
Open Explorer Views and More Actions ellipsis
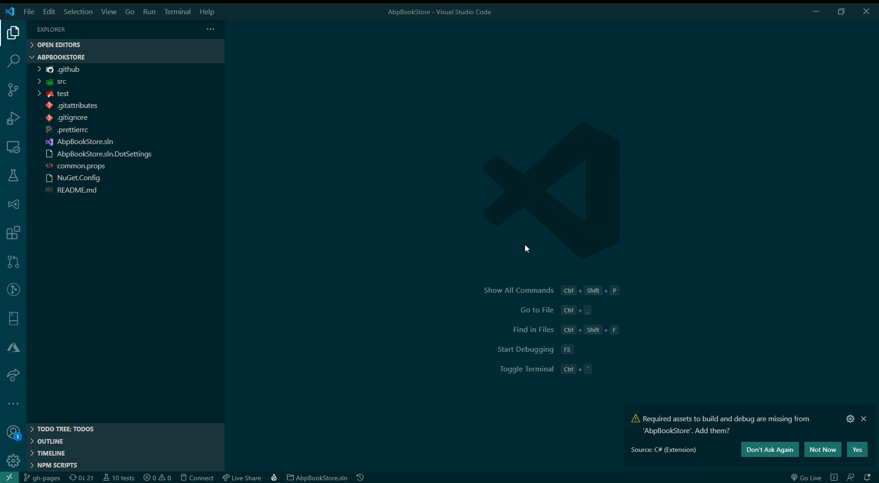point(210,29)
